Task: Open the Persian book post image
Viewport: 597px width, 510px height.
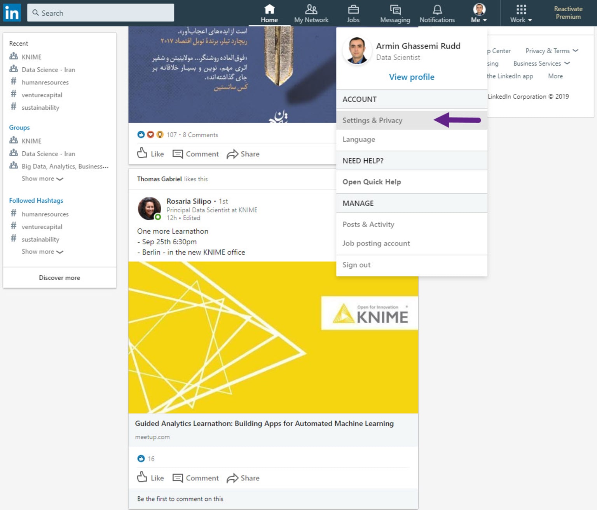Action: tap(232, 75)
